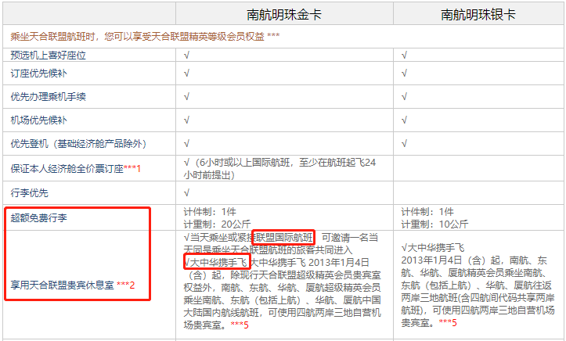
Task: Click the gold card 计件制:1件 value
Action: pyautogui.click(x=210, y=212)
